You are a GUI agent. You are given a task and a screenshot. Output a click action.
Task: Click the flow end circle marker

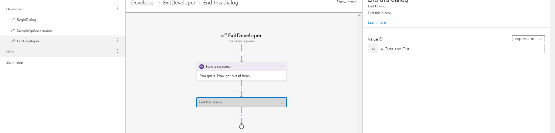tap(242, 127)
